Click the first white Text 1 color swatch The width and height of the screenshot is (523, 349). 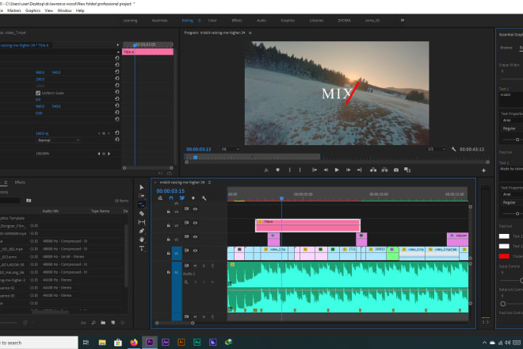pos(504,236)
